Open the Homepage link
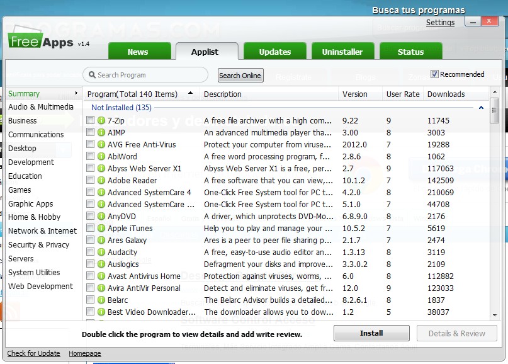Image resolution: width=508 pixels, height=364 pixels. 85,353
